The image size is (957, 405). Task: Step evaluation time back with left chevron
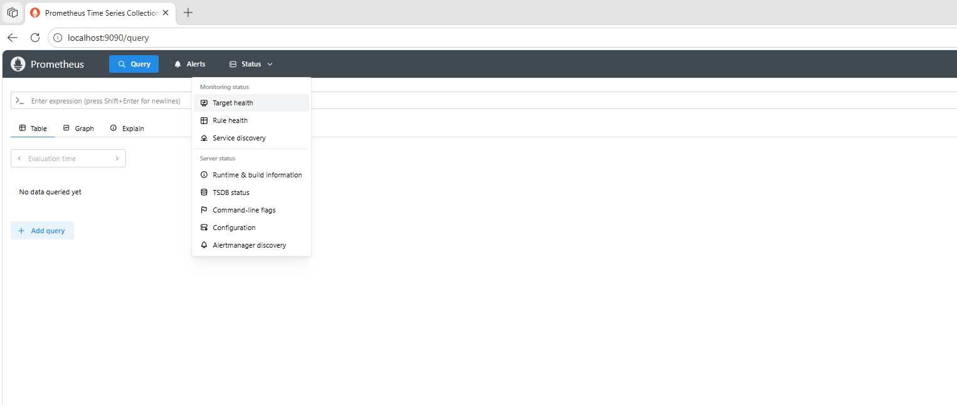pyautogui.click(x=19, y=159)
